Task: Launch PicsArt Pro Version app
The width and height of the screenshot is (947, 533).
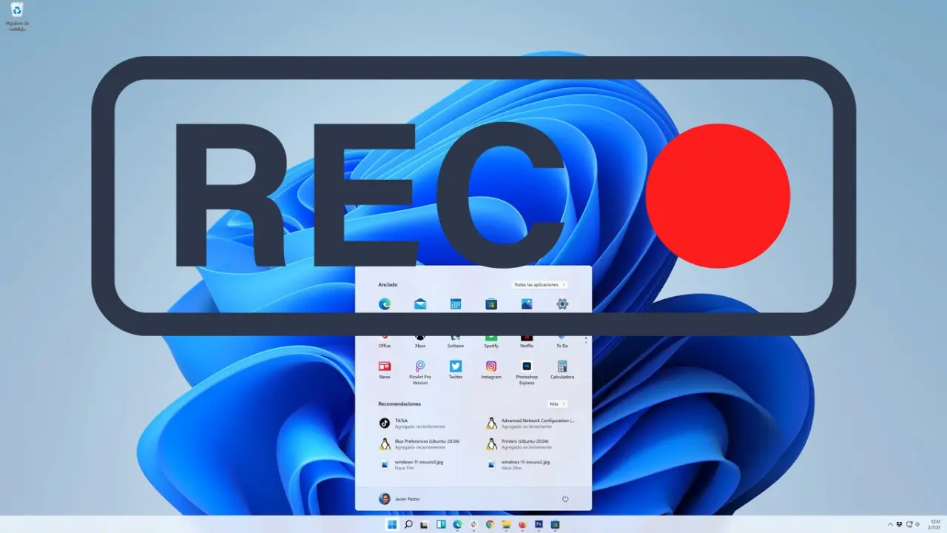Action: click(420, 366)
